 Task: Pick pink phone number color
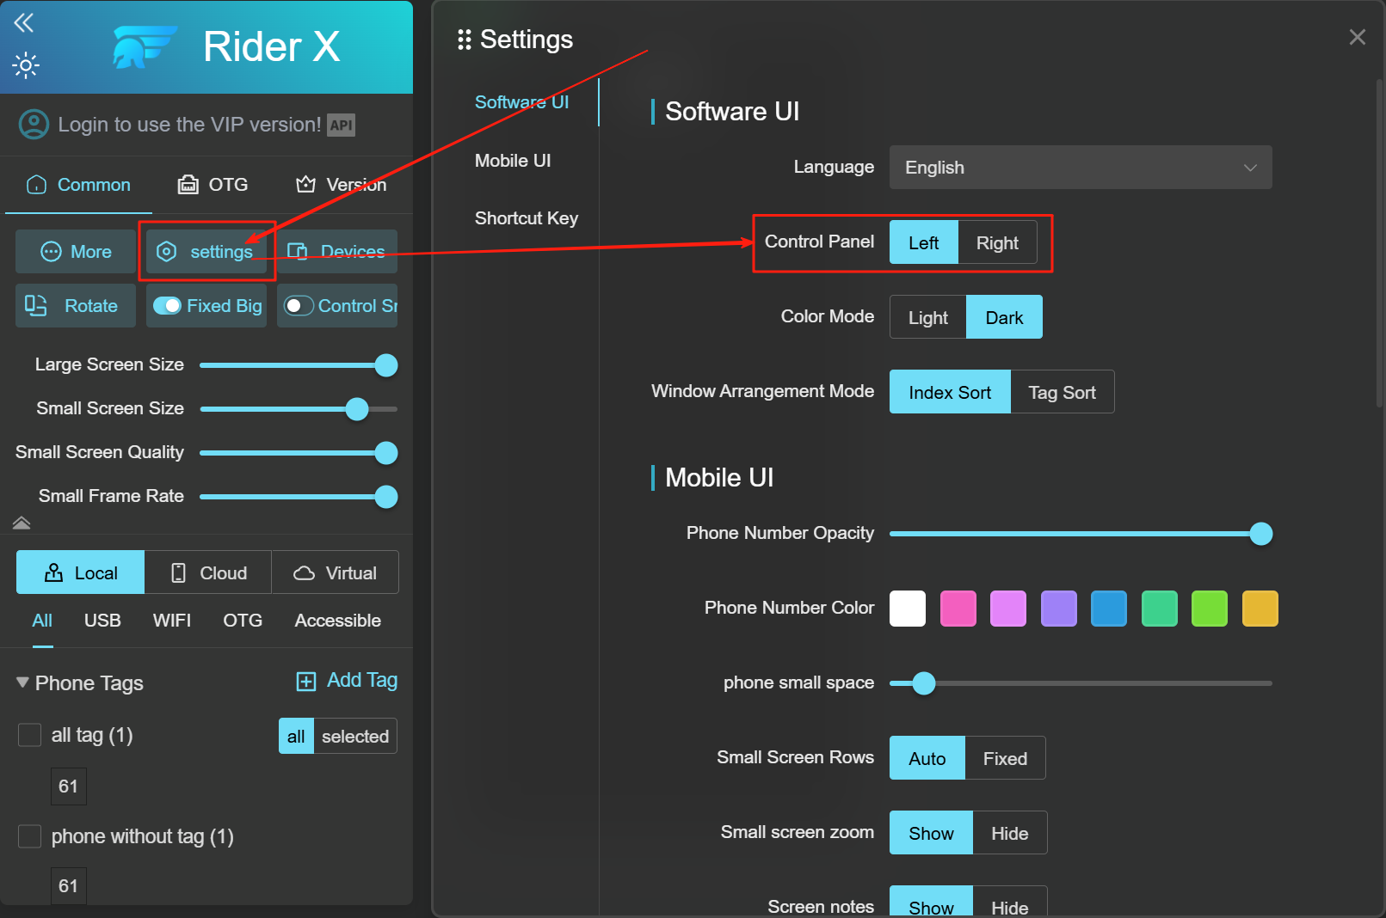point(958,609)
